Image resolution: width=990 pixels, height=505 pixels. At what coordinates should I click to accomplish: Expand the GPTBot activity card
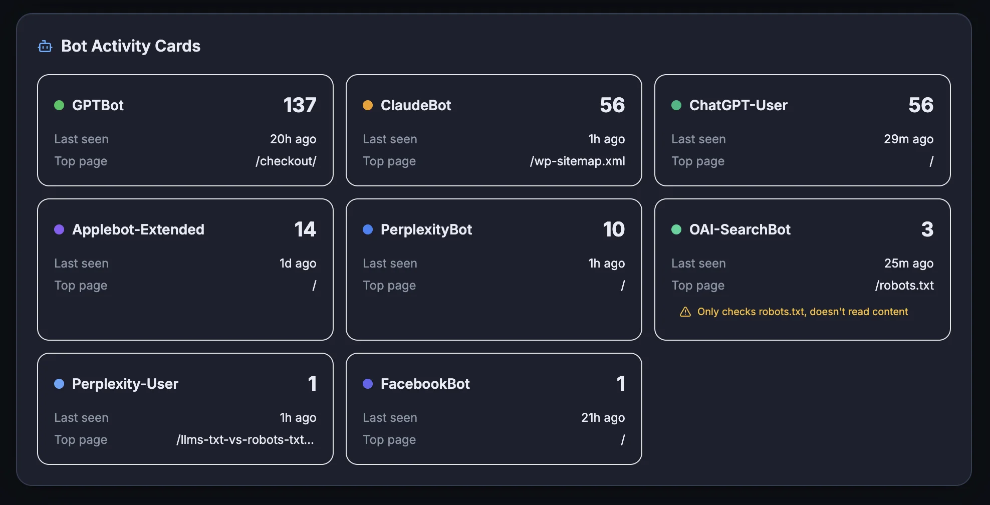tap(185, 130)
